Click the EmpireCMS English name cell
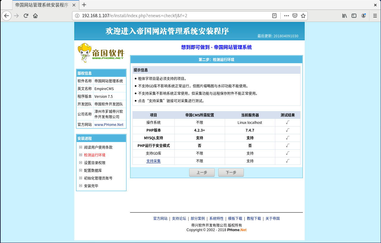 (110, 89)
